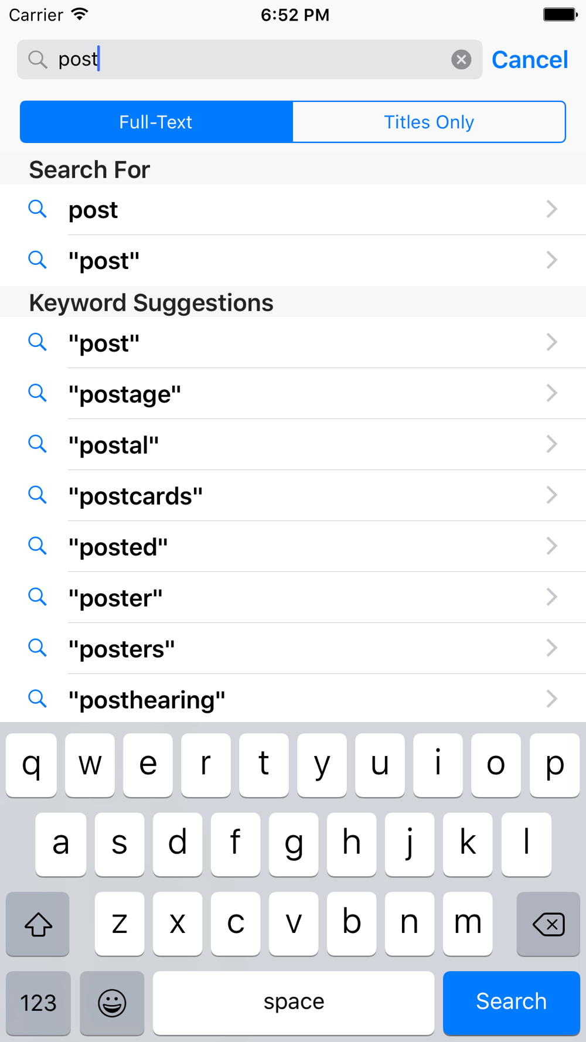Select the "poster" keyword suggestion
The width and height of the screenshot is (586, 1042).
(x=293, y=597)
